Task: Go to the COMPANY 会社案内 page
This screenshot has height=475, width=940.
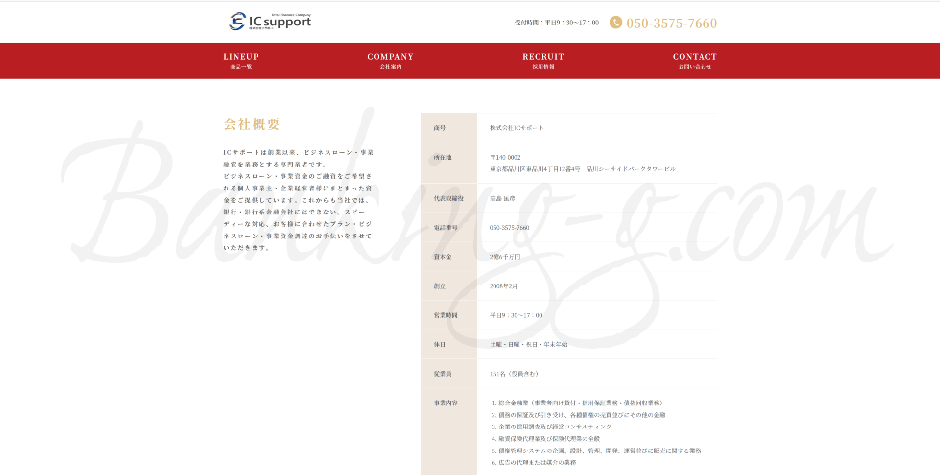Action: (390, 61)
